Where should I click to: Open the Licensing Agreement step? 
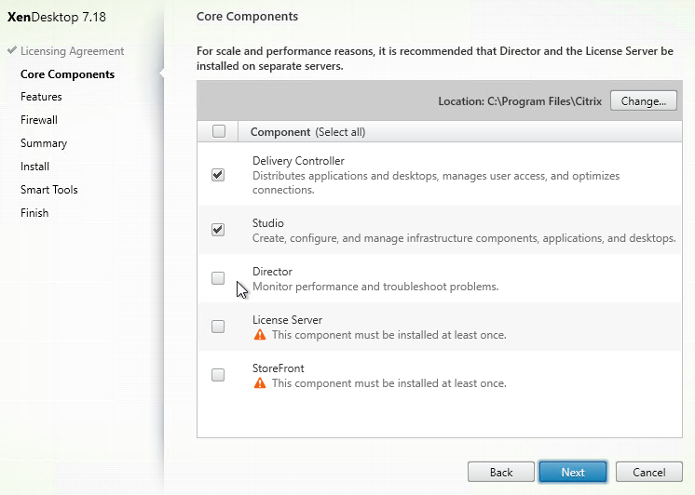pos(73,51)
